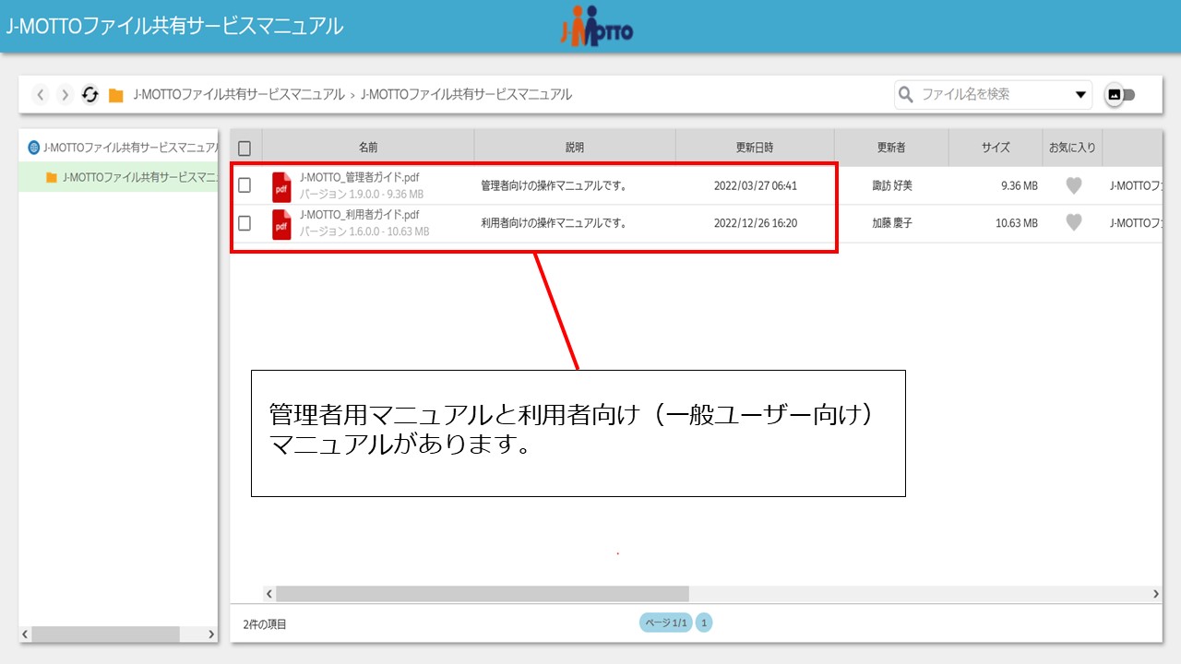
Task: Toggle the thumbnail view switch
Action: pyautogui.click(x=1120, y=94)
